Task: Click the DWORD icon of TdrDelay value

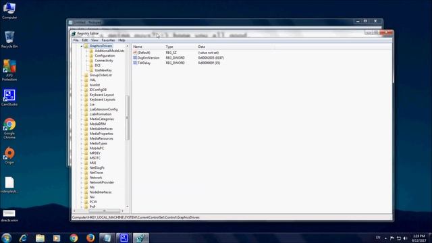Action: (135, 63)
